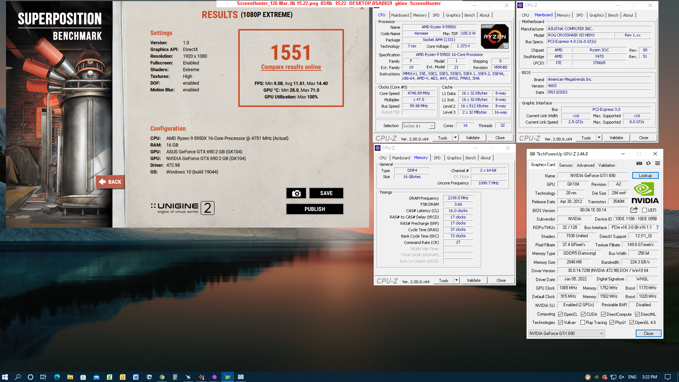Click Validate in the CPU-Z Memory window

tap(473, 280)
